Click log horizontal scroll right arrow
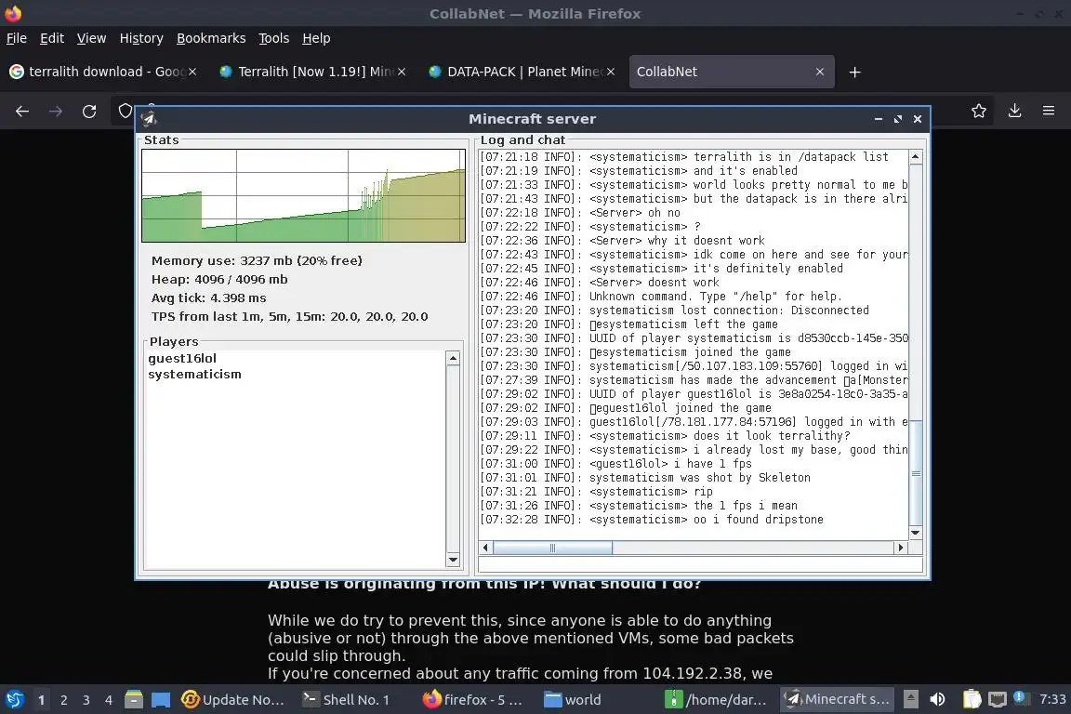The image size is (1071, 714). pos(900,548)
